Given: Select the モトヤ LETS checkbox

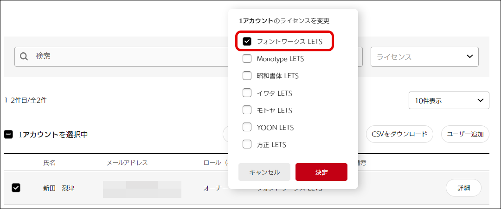Looking at the screenshot, I should [247, 110].
